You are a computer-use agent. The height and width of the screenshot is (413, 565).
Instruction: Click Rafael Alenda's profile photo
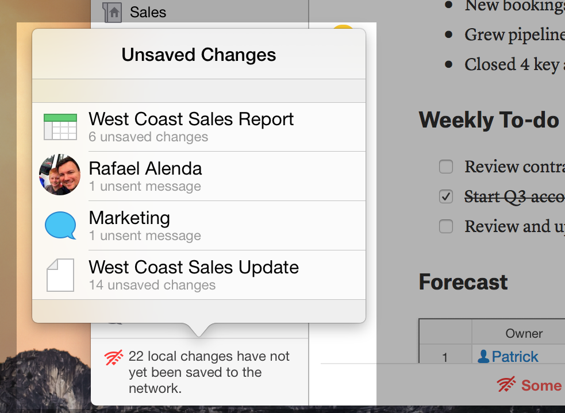[60, 175]
